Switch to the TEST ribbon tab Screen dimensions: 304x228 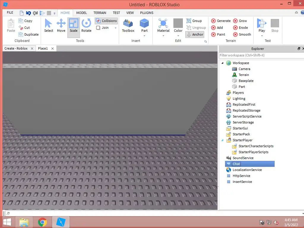[116, 13]
